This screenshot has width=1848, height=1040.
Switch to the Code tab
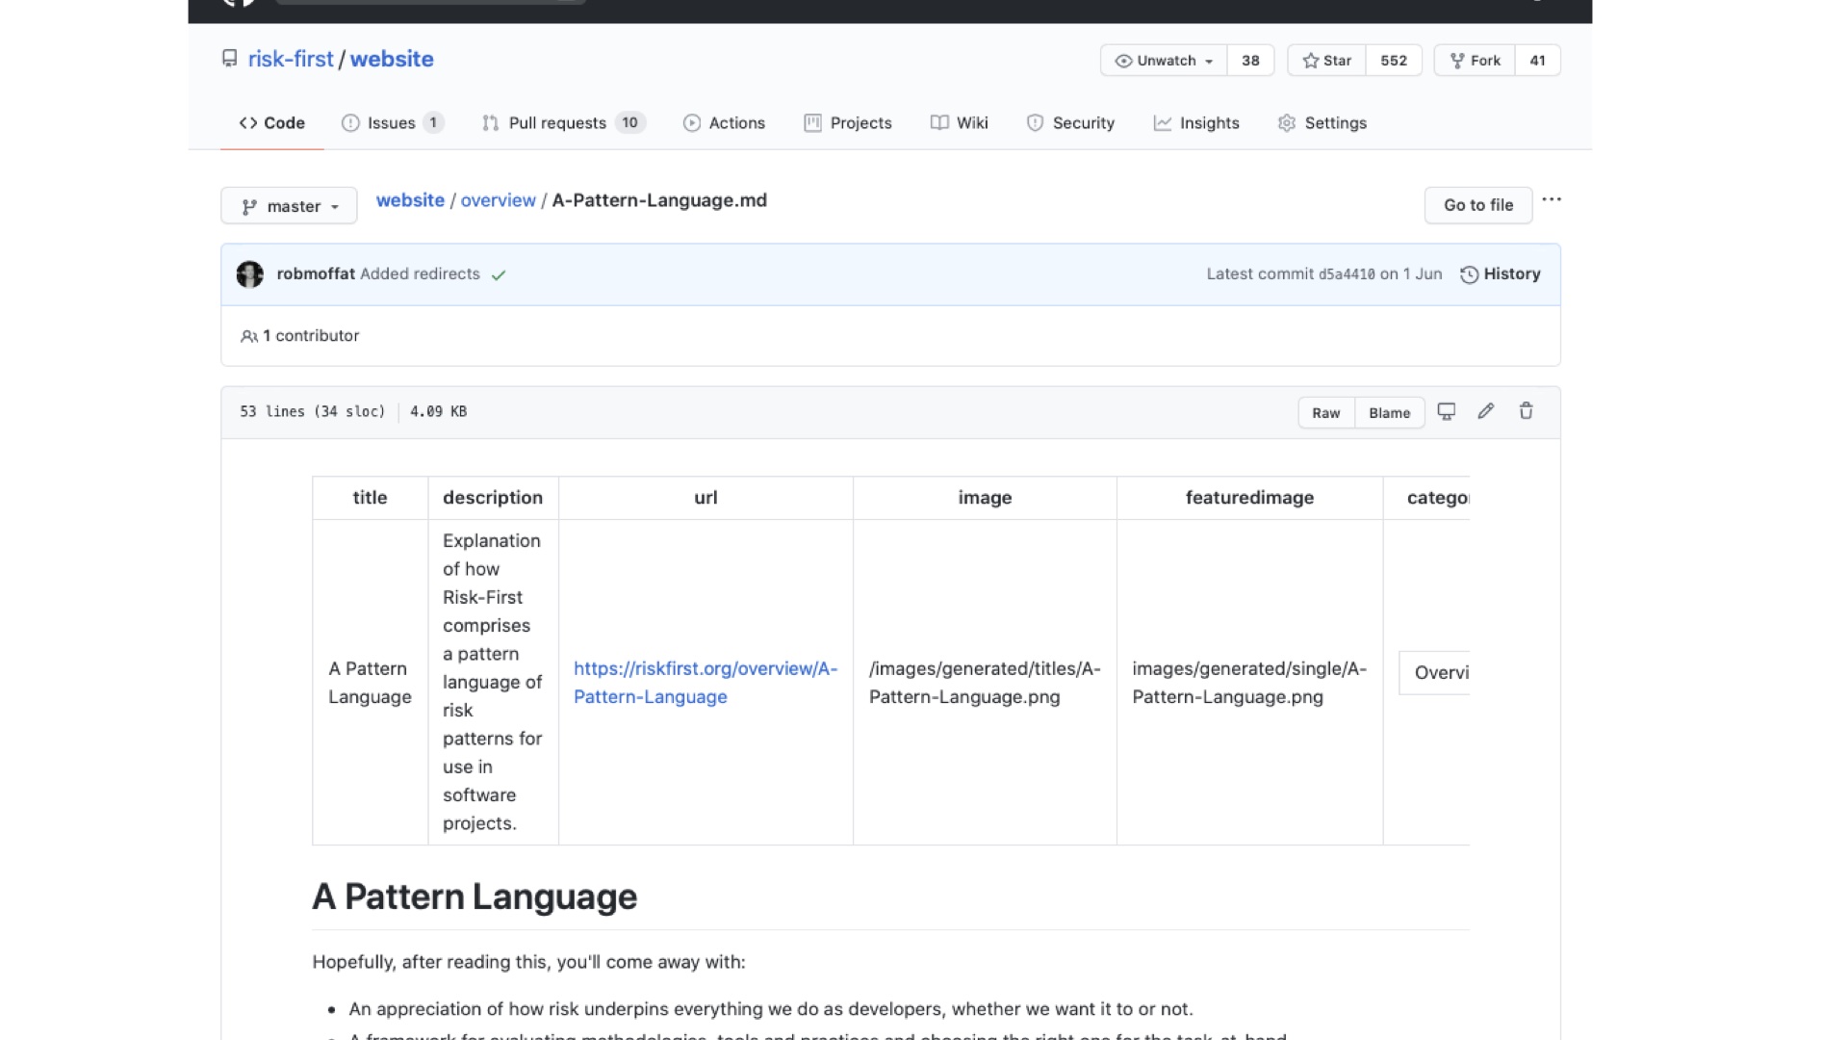[272, 123]
